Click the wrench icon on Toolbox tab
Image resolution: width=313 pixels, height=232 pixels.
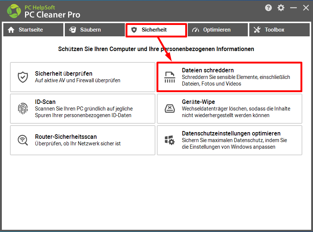click(x=257, y=30)
